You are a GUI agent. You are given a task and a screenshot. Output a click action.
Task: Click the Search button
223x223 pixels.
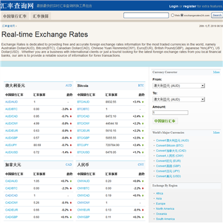point(217,15)
